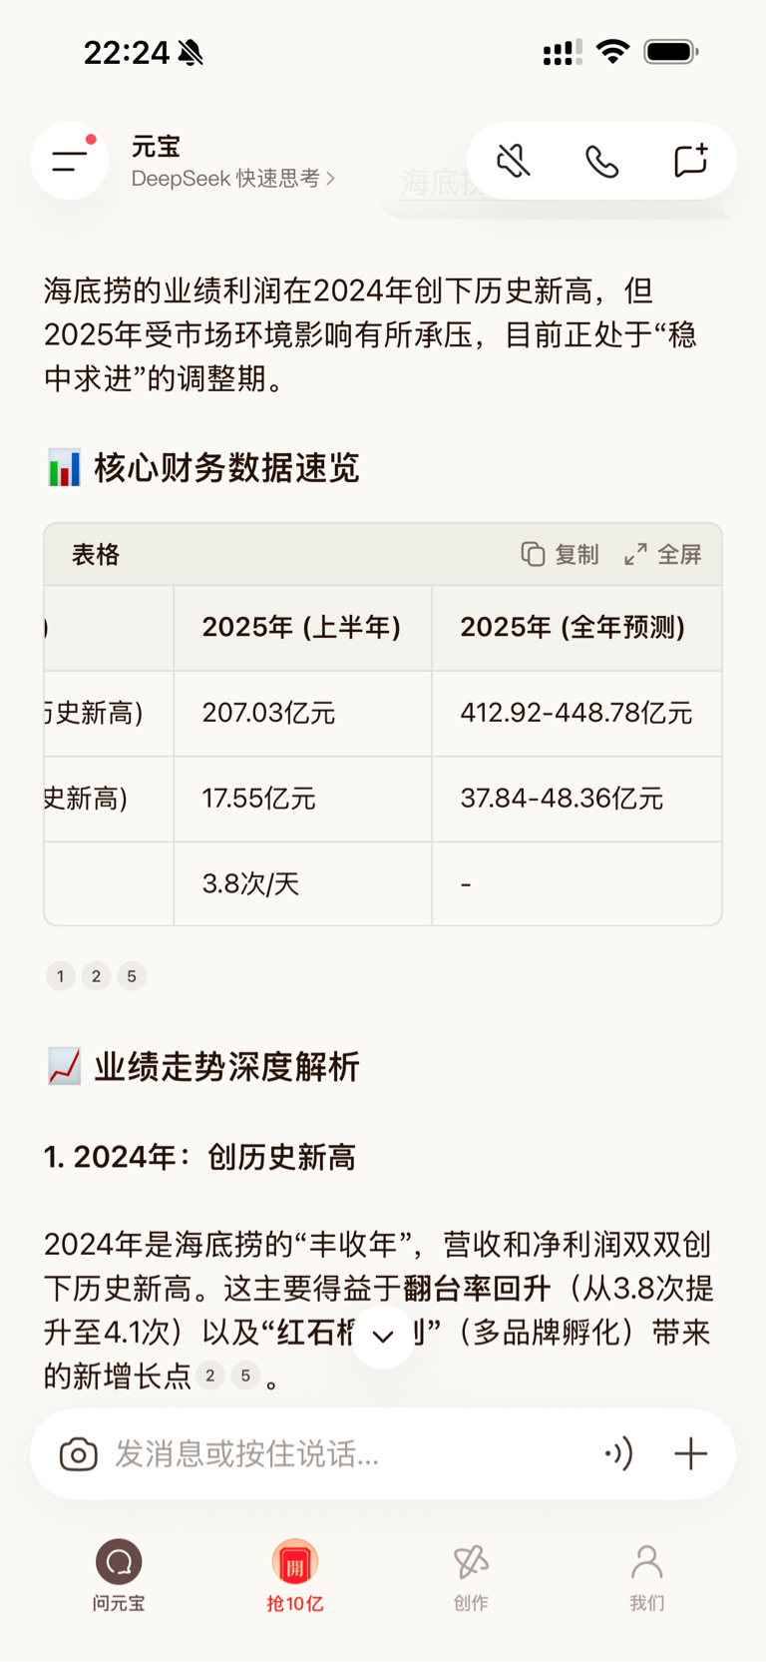Tap inline citation 5 in paragraph text
The height and width of the screenshot is (1662, 766).
(x=245, y=1376)
